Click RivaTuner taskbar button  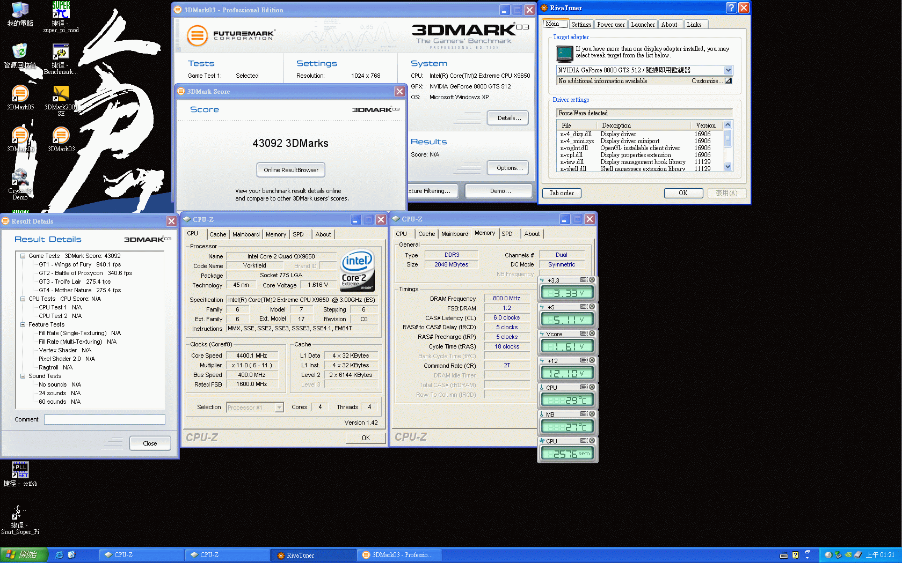[x=314, y=555]
